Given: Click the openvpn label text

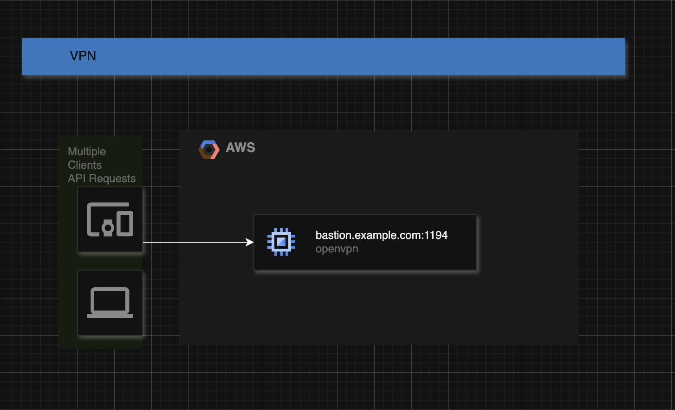Looking at the screenshot, I should 337,249.
